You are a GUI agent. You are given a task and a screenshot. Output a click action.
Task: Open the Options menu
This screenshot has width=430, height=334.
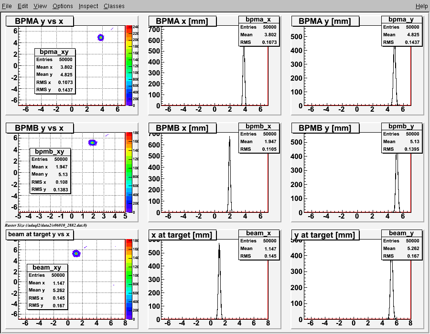63,6
